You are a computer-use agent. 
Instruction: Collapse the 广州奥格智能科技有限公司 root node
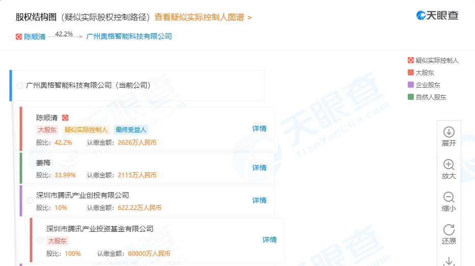20,86
